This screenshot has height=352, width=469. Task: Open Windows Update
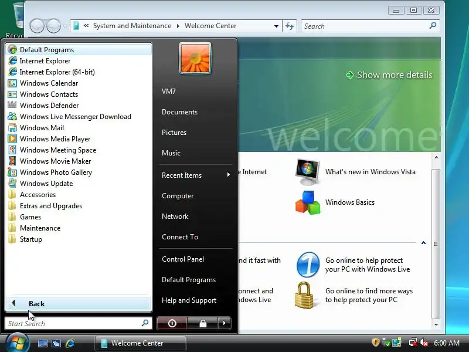click(x=79, y=184)
